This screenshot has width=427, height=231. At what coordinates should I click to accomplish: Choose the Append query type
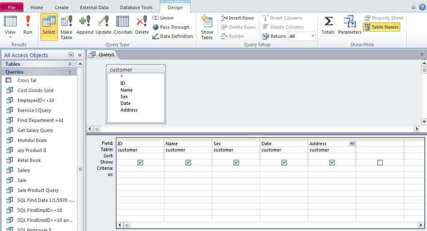(85, 25)
